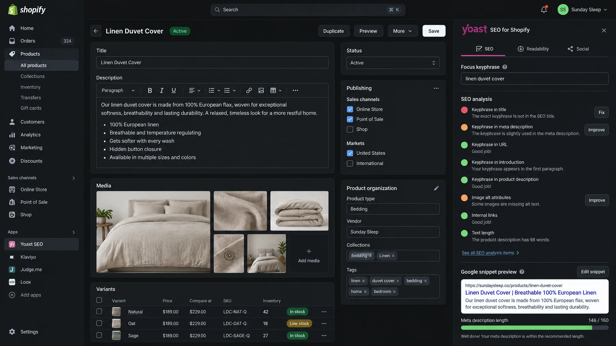The width and height of the screenshot is (616, 346).
Task: Remove the Bedding collection chip
Action: tap(370, 256)
